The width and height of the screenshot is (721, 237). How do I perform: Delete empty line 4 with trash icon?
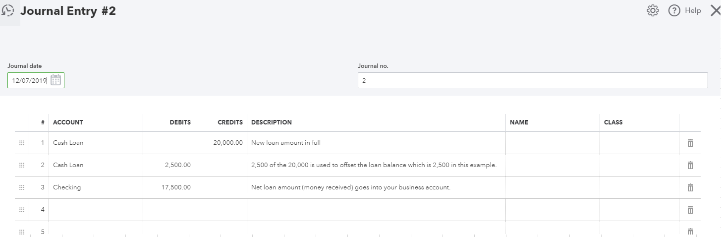pos(690,210)
